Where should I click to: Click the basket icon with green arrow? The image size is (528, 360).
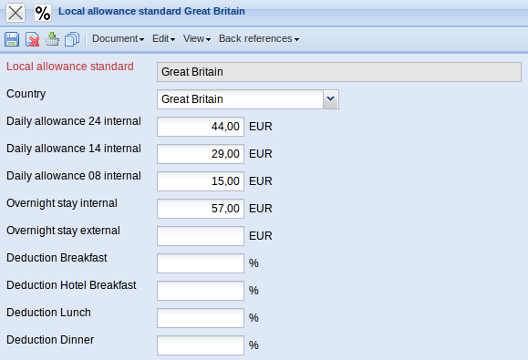[52, 39]
